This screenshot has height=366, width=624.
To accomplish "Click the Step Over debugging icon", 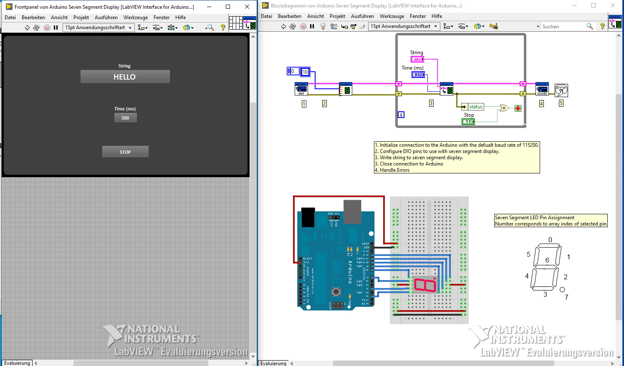I will point(353,26).
